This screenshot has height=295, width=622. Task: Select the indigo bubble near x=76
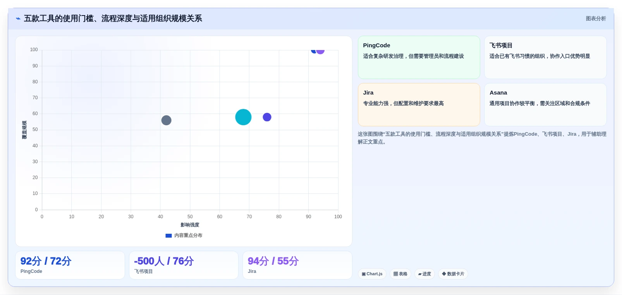point(267,117)
